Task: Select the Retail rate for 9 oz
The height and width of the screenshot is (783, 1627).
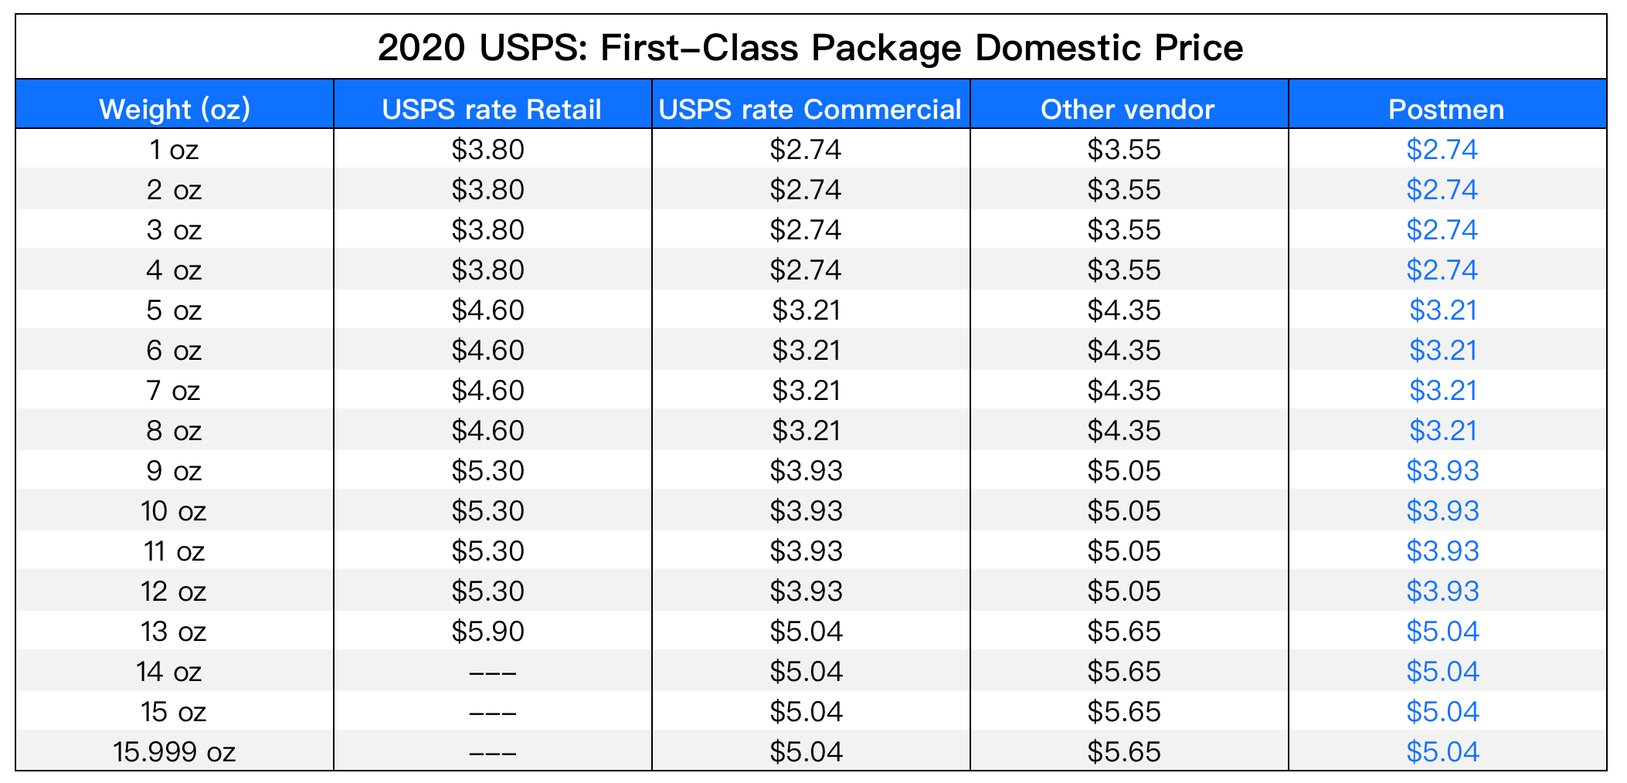Action: pyautogui.click(x=488, y=470)
